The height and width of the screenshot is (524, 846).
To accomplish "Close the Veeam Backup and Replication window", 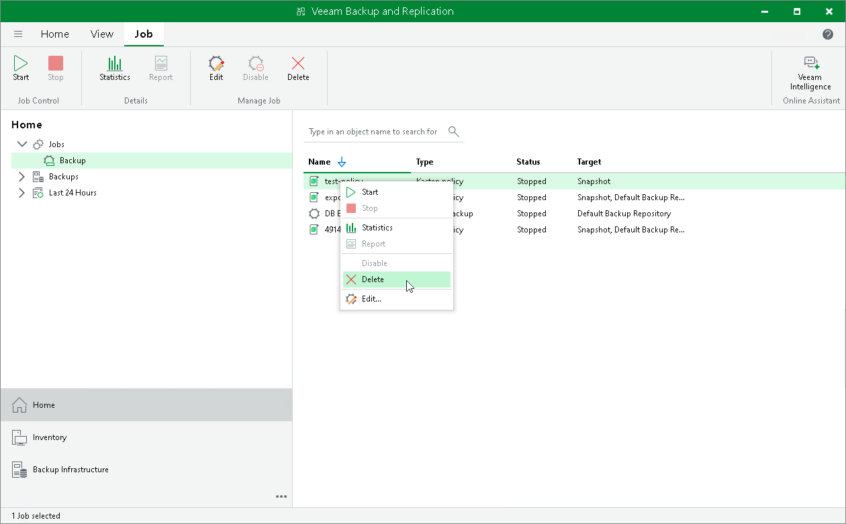I will [x=829, y=11].
